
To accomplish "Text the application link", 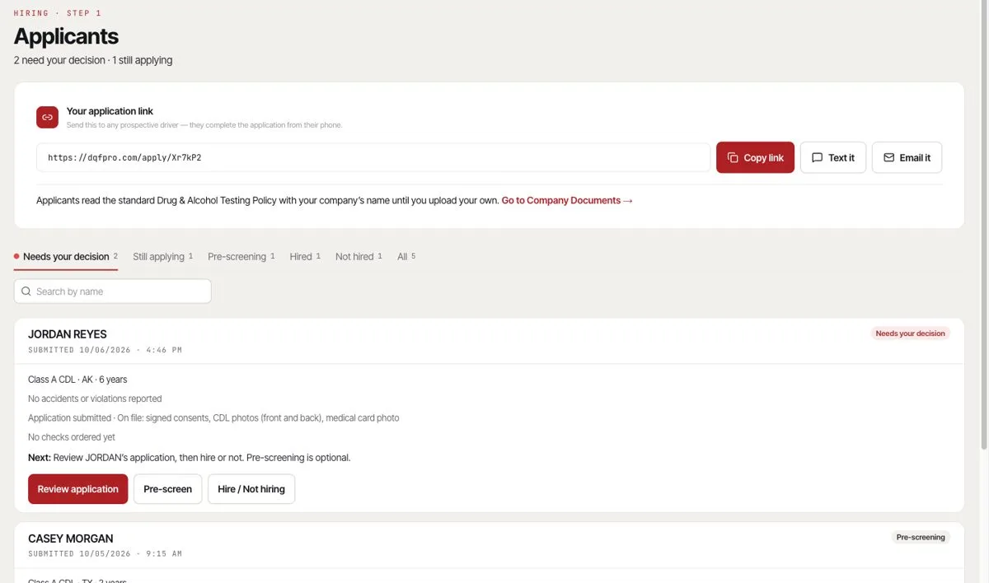I will (x=833, y=157).
